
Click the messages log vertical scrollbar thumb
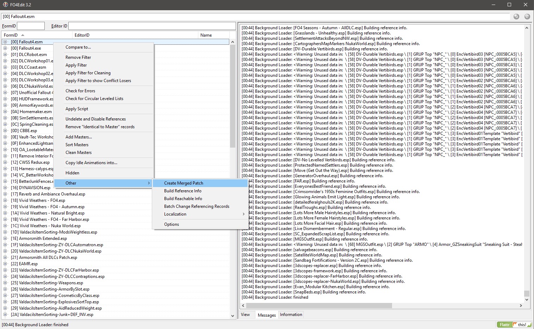tap(527, 293)
